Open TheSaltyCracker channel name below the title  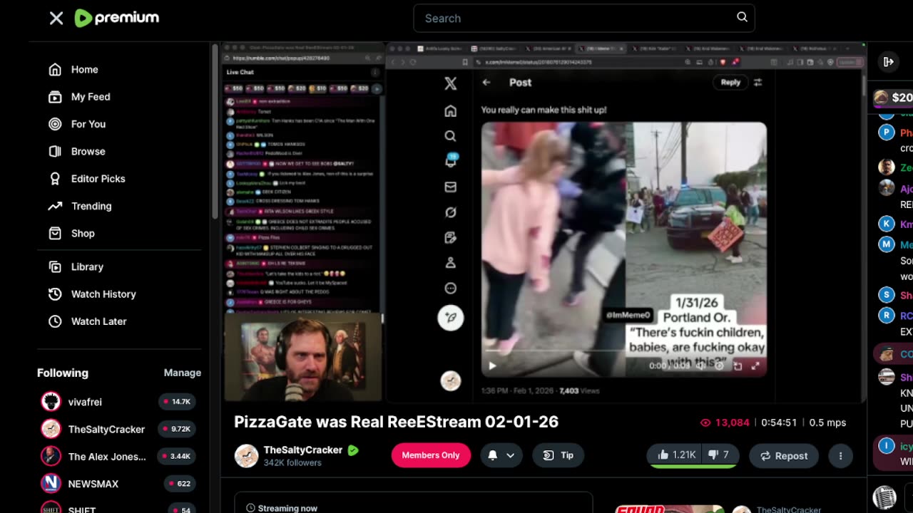303,450
